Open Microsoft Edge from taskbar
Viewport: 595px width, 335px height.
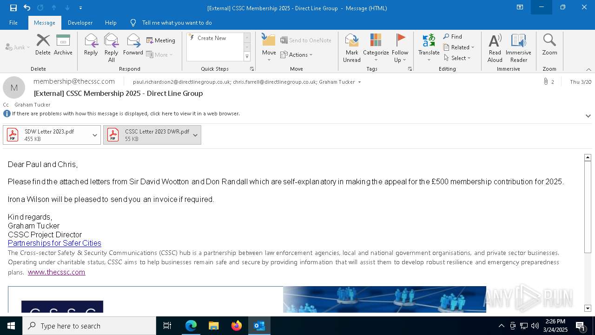coord(191,326)
